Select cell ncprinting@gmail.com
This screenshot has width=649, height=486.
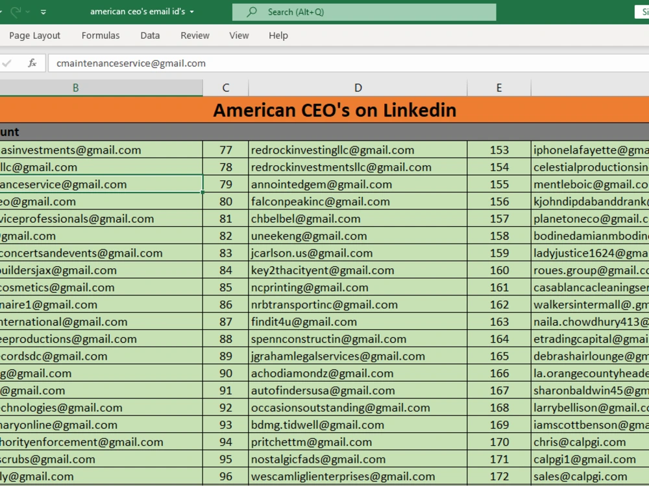coord(358,287)
